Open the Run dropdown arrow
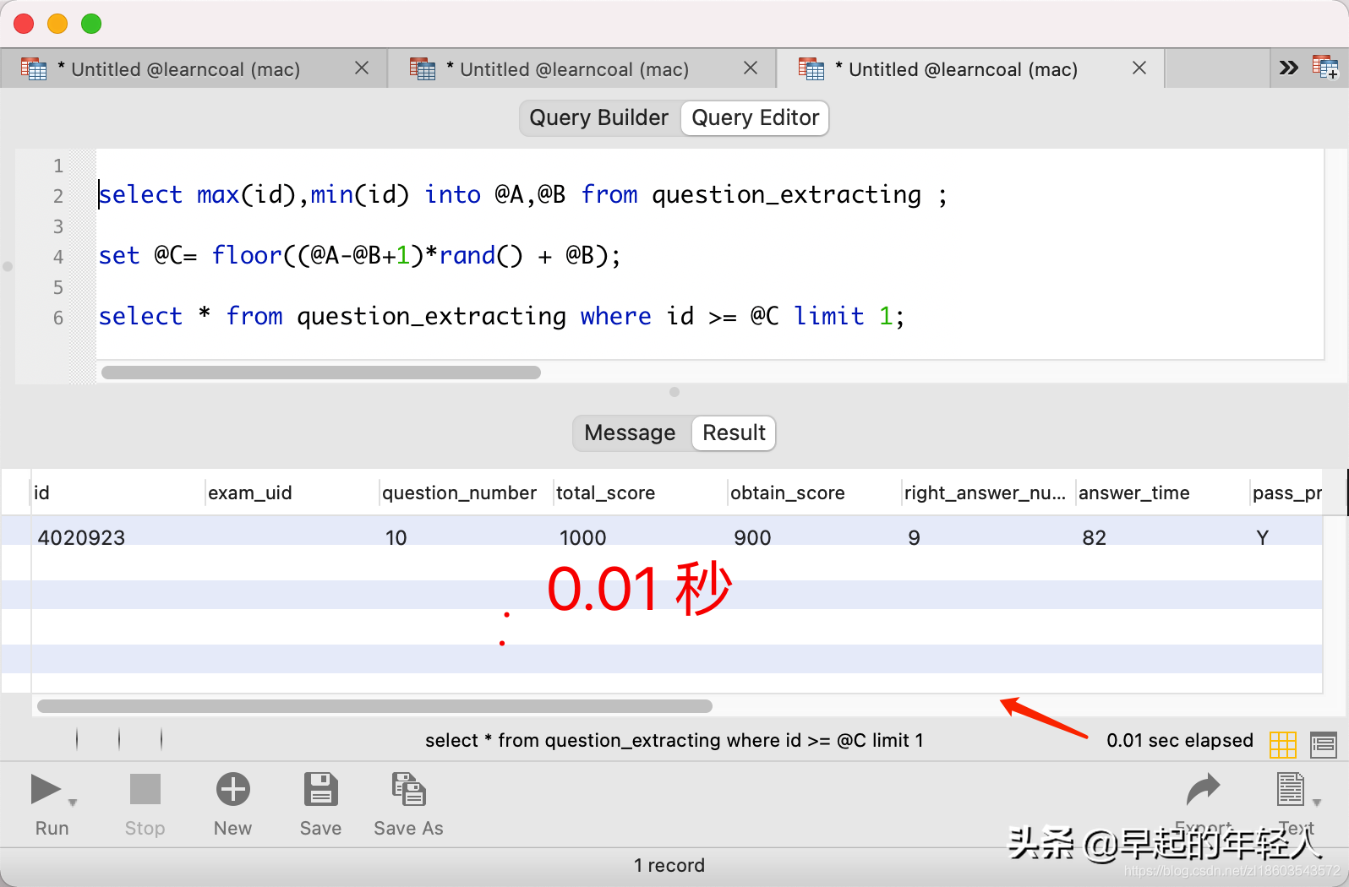Viewport: 1349px width, 887px height. point(73,803)
